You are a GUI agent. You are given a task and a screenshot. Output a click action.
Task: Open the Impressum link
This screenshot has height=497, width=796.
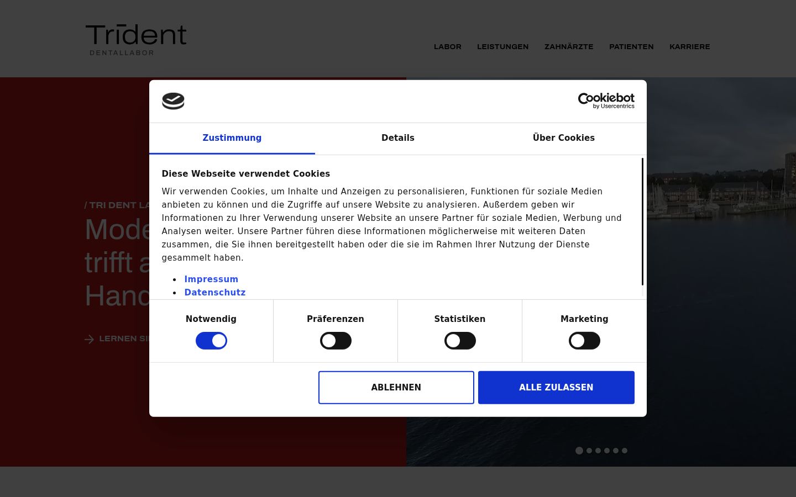pyautogui.click(x=211, y=279)
